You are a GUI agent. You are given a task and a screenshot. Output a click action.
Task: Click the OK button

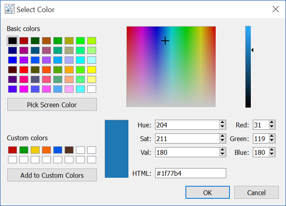click(x=207, y=192)
